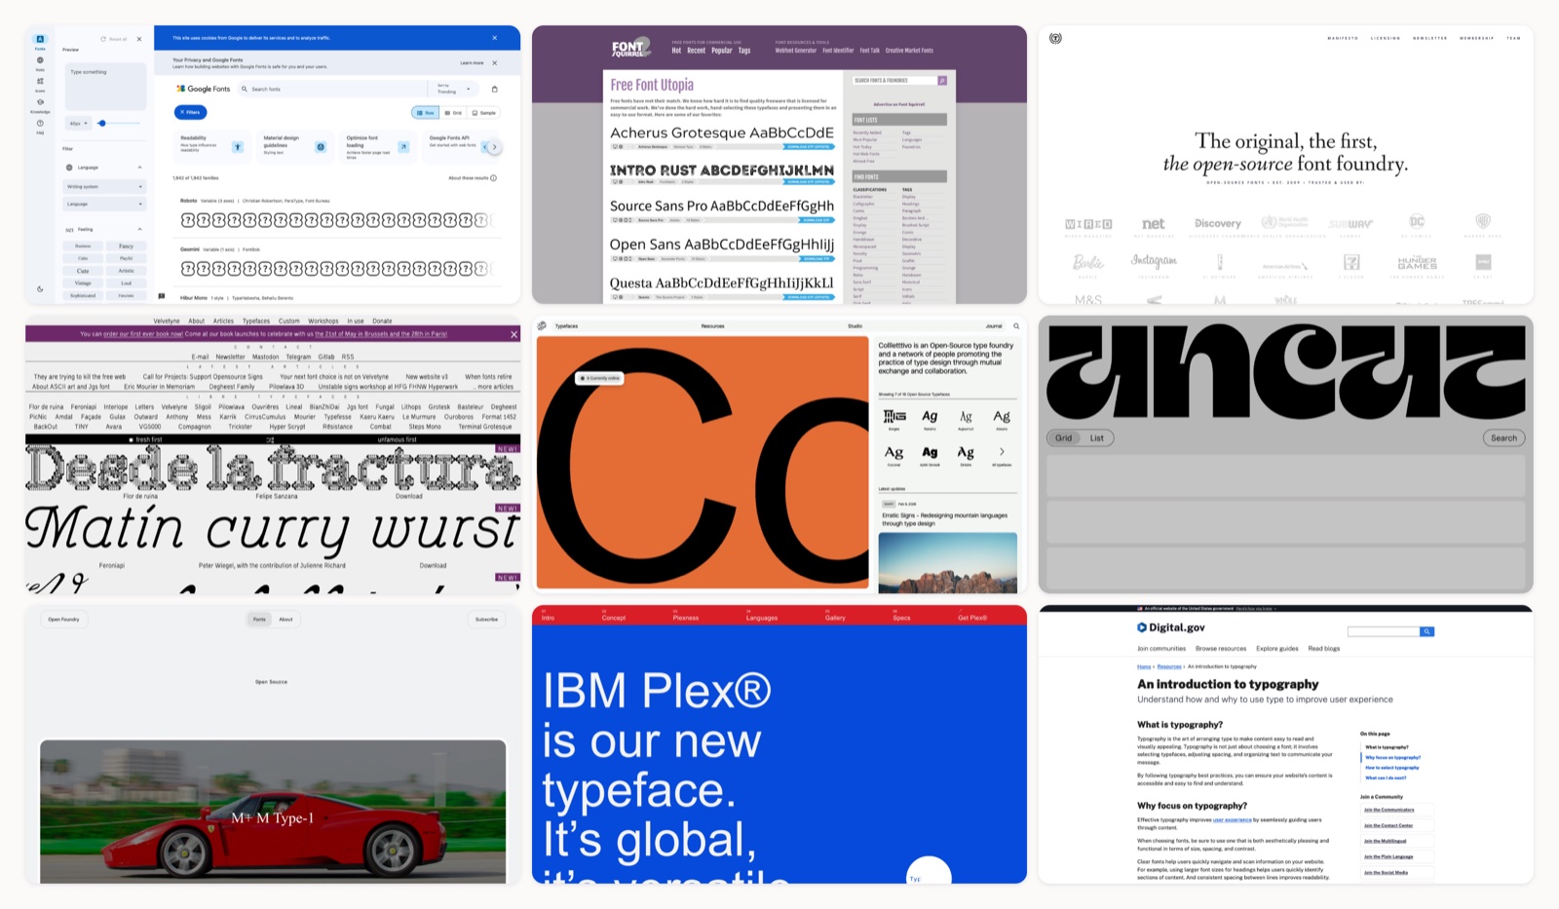Click Learn more in the privacy notice
1559x909 pixels.
472,62
